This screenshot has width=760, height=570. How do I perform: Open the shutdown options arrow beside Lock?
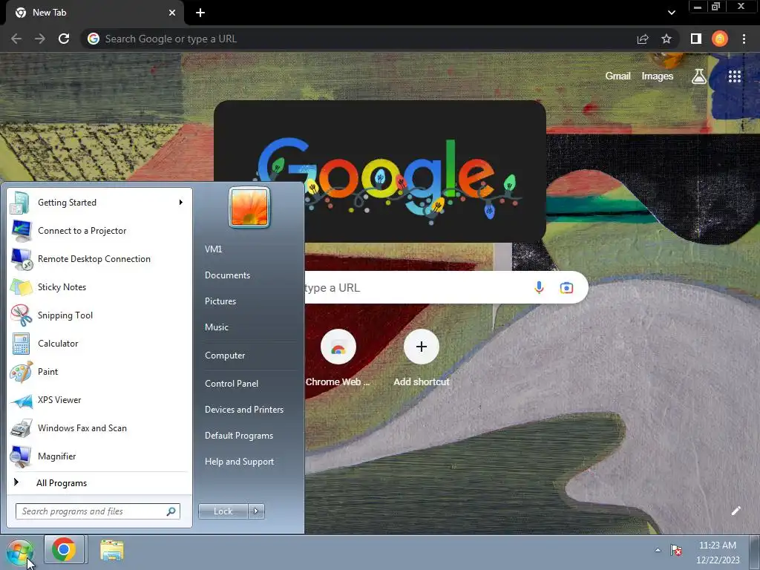[x=256, y=511]
